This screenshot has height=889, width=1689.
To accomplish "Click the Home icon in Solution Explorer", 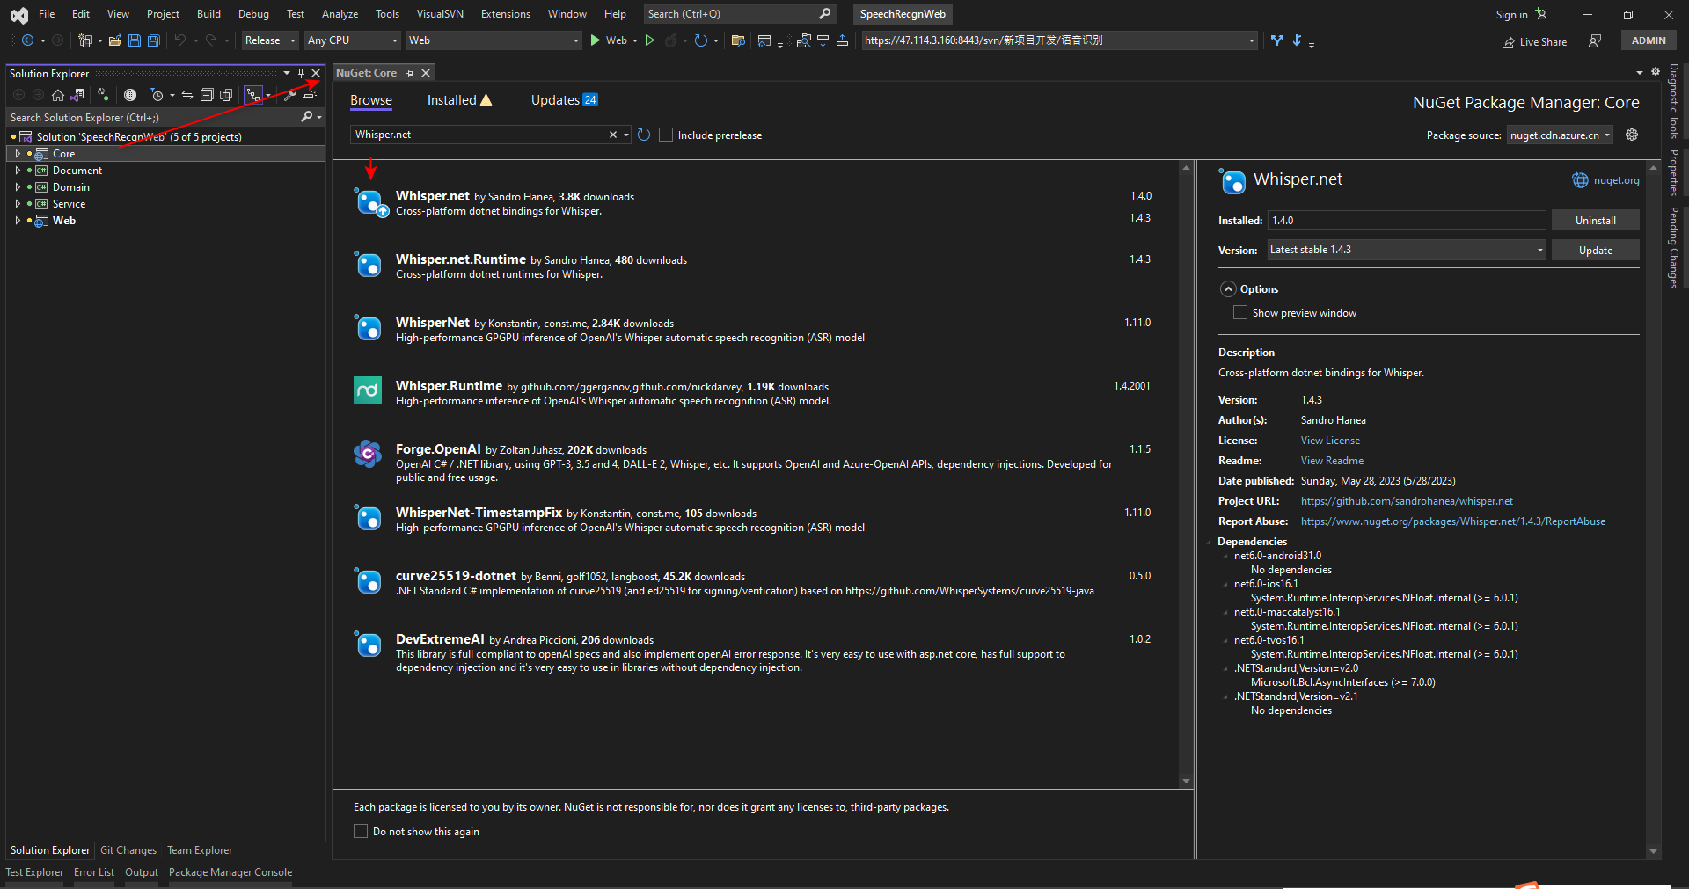I will 58,95.
